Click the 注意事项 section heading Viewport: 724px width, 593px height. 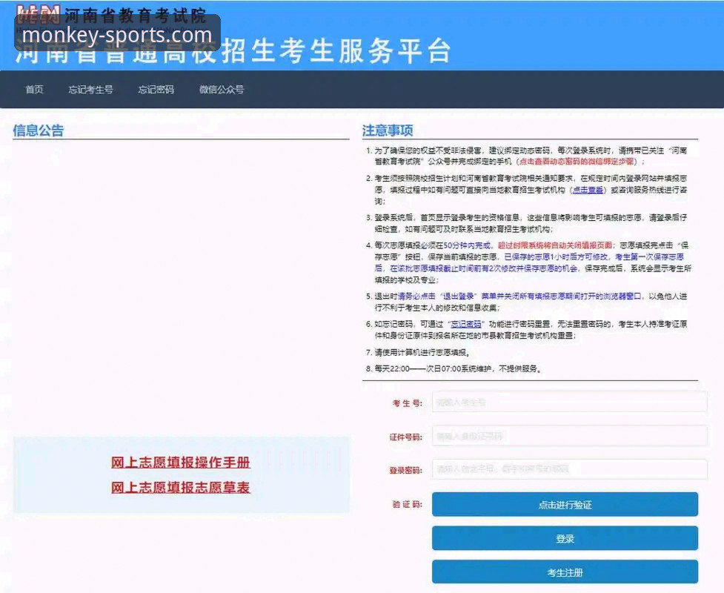pyautogui.click(x=389, y=130)
